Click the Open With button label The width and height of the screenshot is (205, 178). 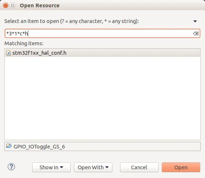91,167
